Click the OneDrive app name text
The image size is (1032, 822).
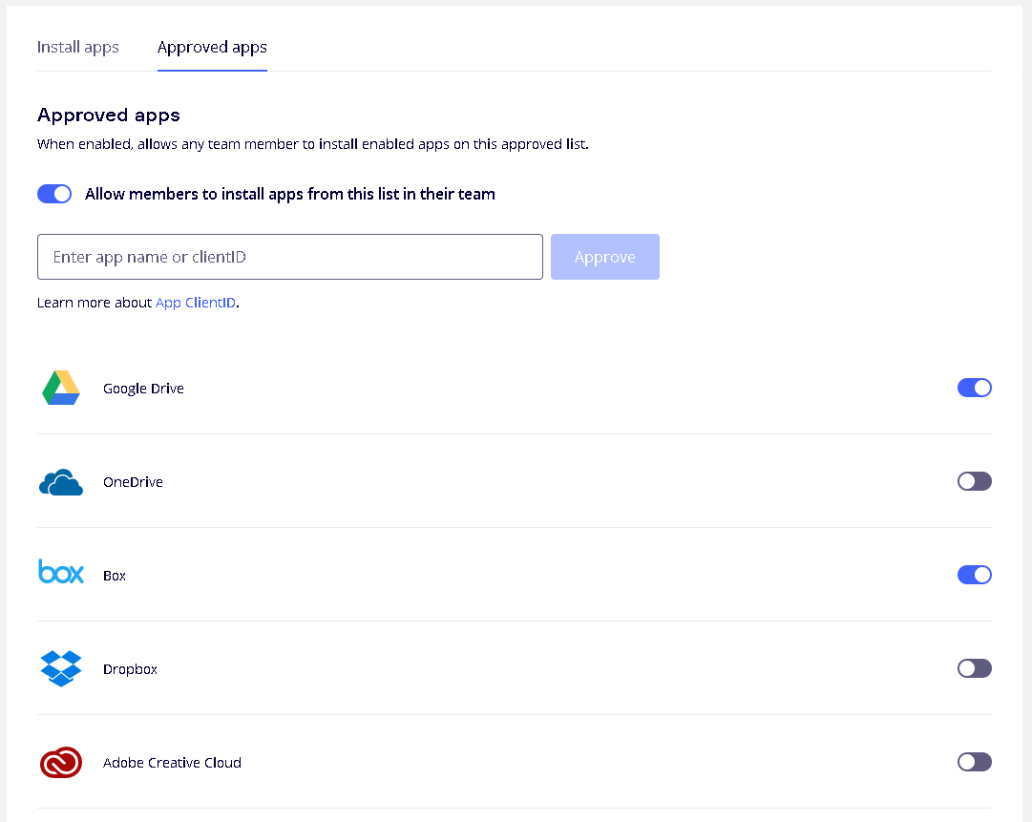(133, 482)
